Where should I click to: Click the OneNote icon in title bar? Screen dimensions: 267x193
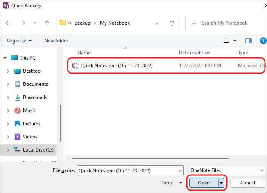click(6, 5)
